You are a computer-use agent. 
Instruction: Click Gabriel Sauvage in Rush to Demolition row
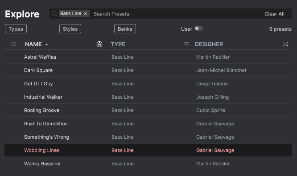(215, 124)
